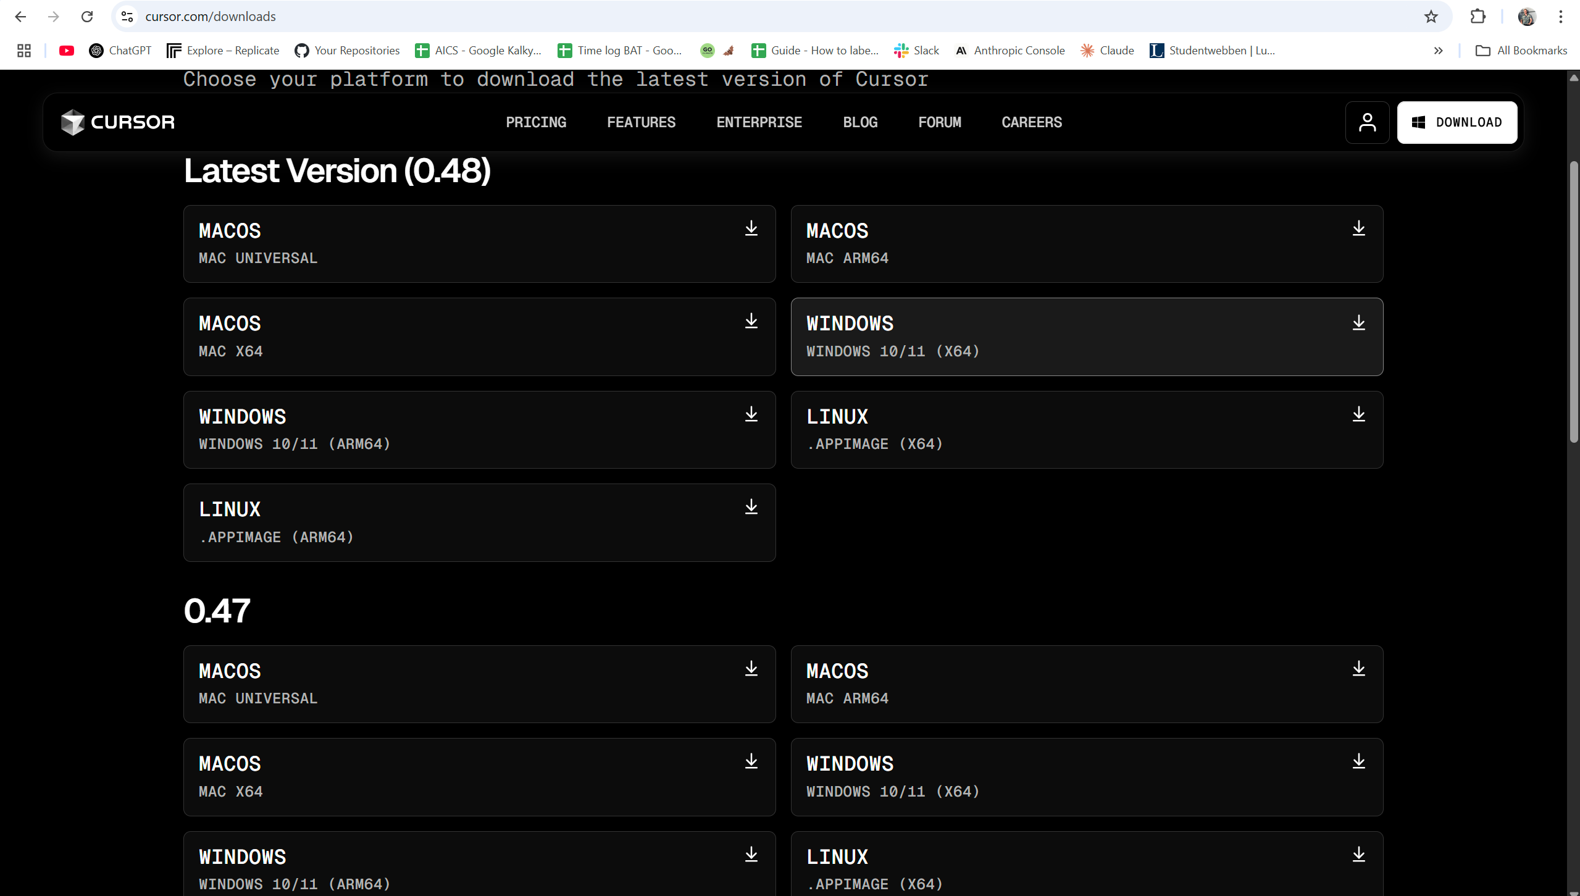Open YouTube bookmark icon

click(x=67, y=51)
